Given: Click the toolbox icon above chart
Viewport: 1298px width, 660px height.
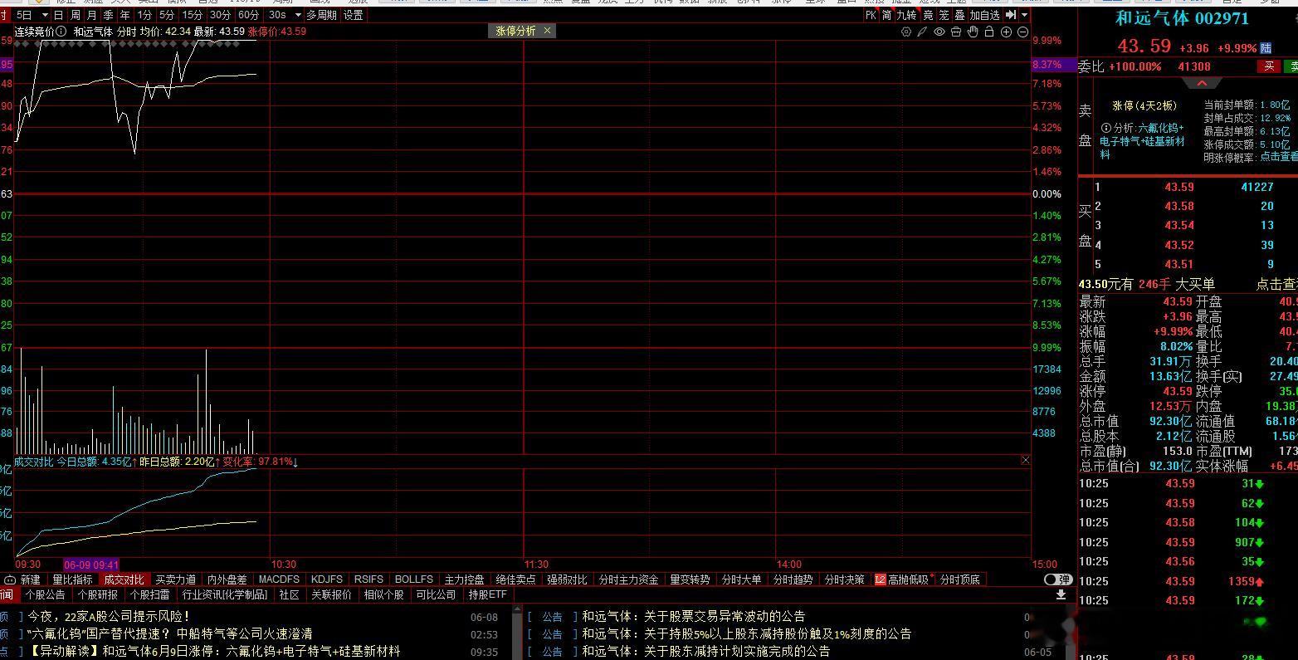Looking at the screenshot, I should 956,32.
